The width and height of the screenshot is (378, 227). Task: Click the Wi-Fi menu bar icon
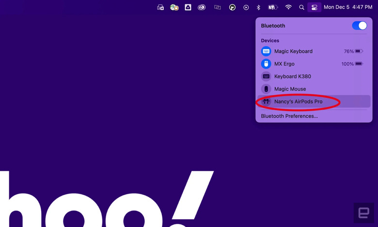click(x=288, y=7)
